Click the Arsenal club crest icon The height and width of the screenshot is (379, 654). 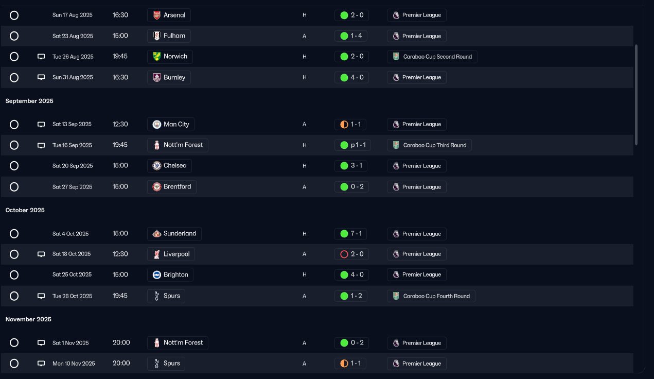[x=157, y=15]
